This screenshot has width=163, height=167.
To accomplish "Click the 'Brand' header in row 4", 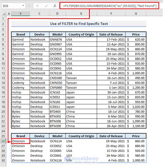I will tap(21, 34).
